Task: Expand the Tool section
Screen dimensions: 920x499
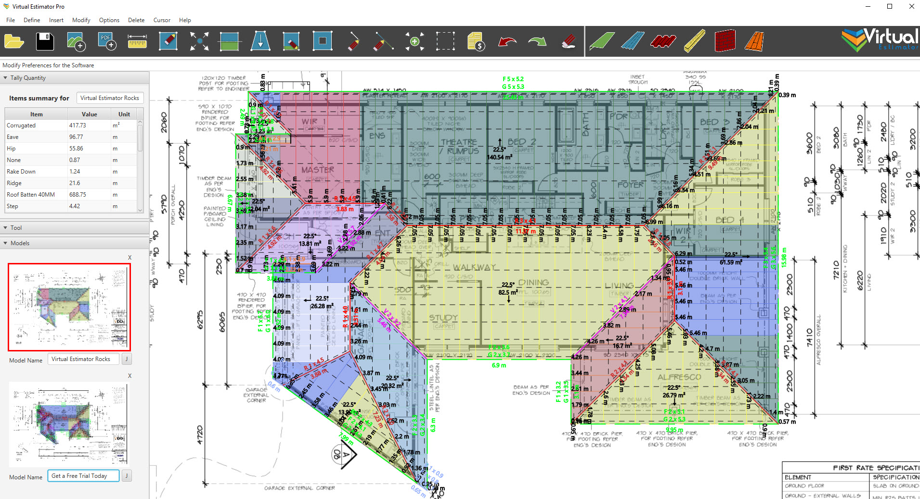Action: point(5,227)
